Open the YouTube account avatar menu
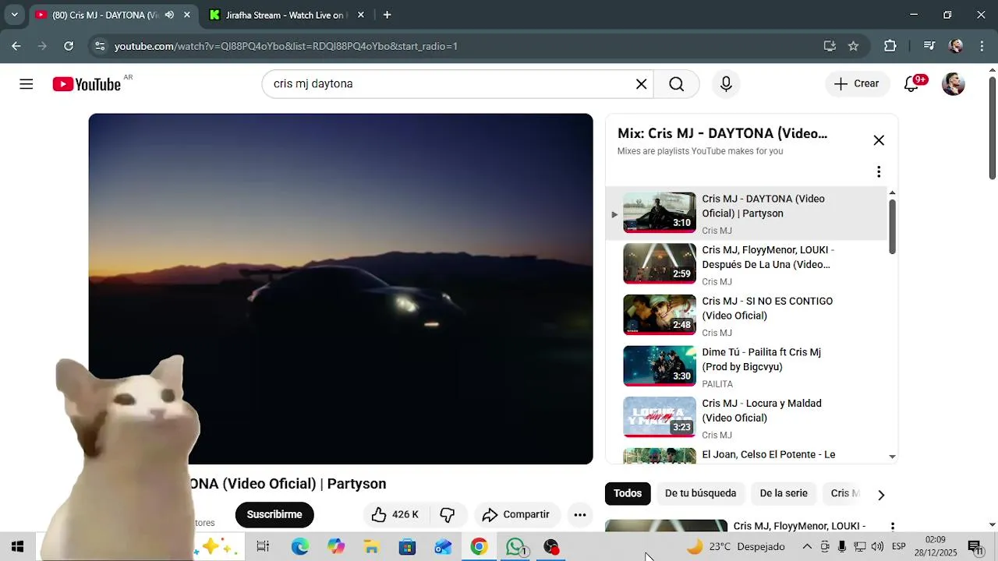 tap(954, 84)
